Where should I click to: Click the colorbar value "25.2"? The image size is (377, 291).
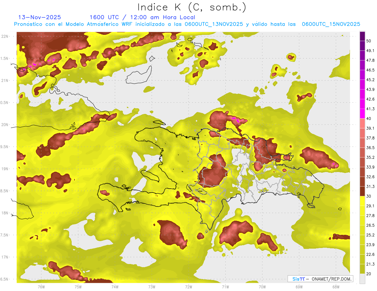(370, 235)
